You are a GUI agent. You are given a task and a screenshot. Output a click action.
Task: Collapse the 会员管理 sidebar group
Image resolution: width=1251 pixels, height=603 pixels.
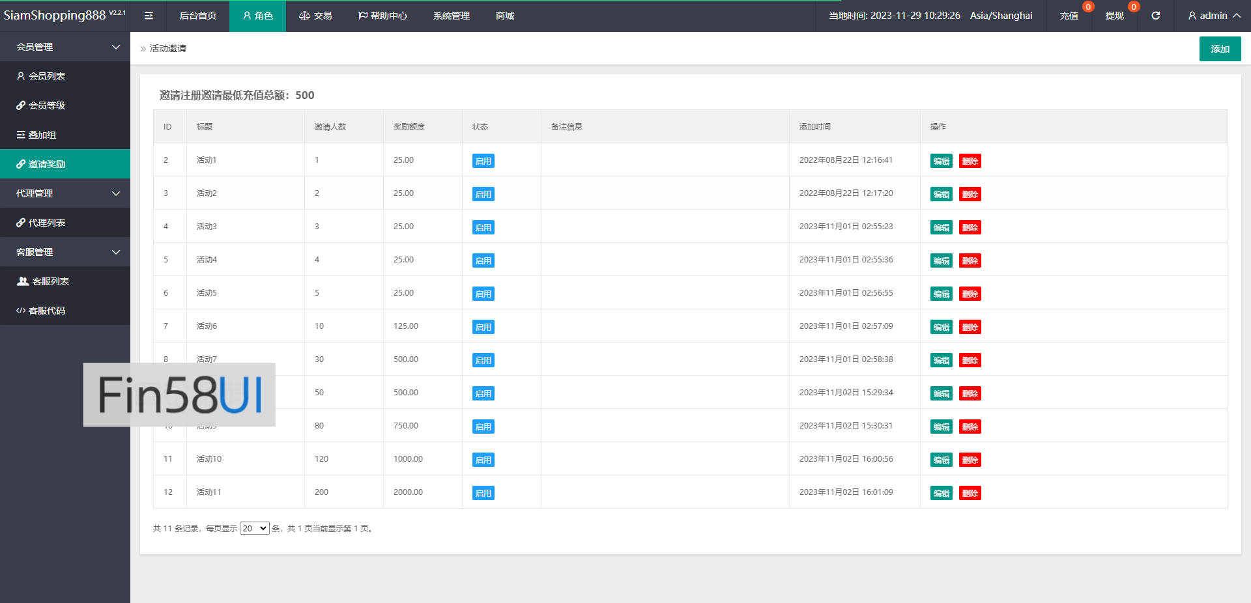coord(65,47)
